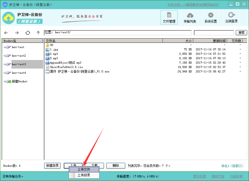Click the search text box
Viewport: 249px width, 181px height.
(214, 33)
